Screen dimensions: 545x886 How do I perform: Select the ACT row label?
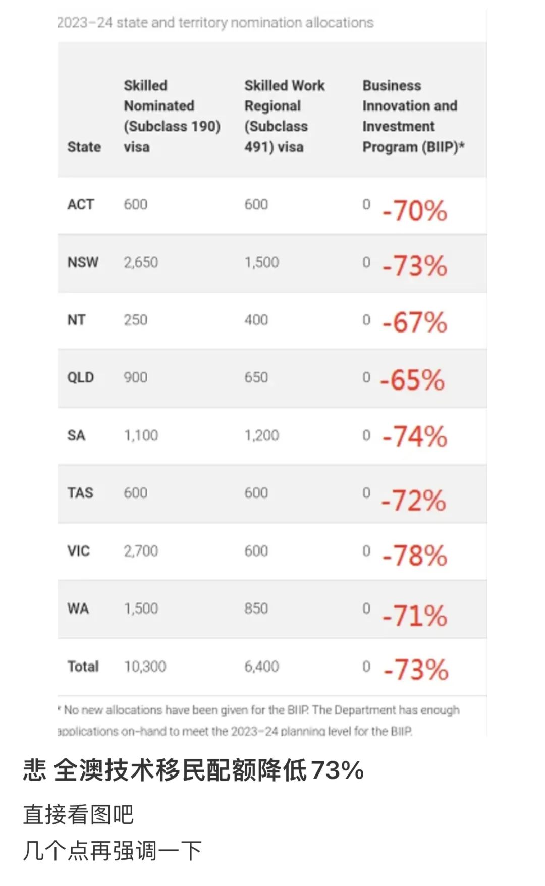click(81, 204)
